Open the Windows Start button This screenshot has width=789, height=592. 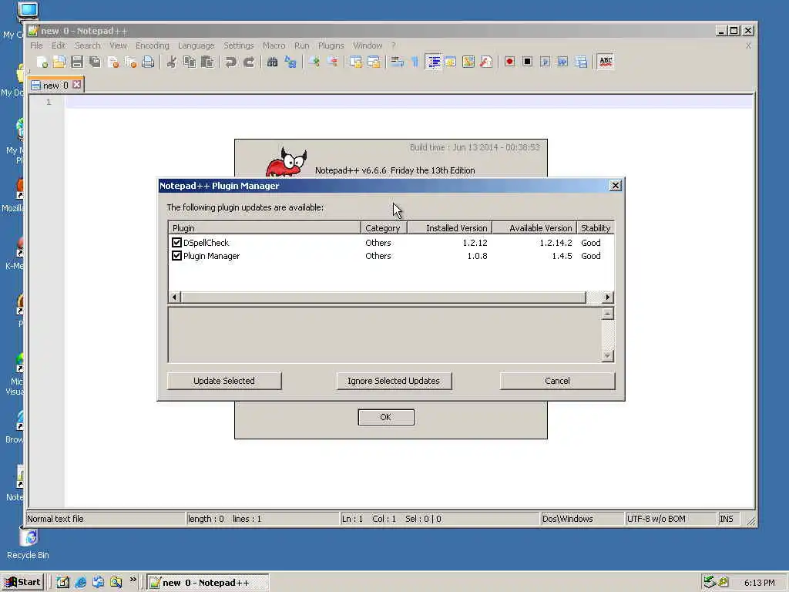[x=22, y=582]
